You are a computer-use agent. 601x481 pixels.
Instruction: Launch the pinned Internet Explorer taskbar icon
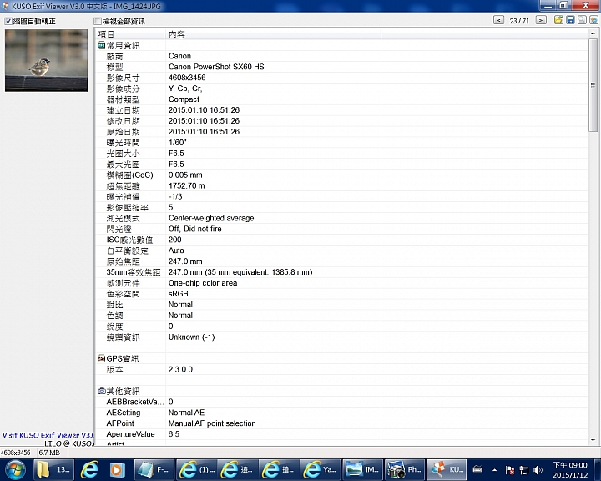pos(89,470)
